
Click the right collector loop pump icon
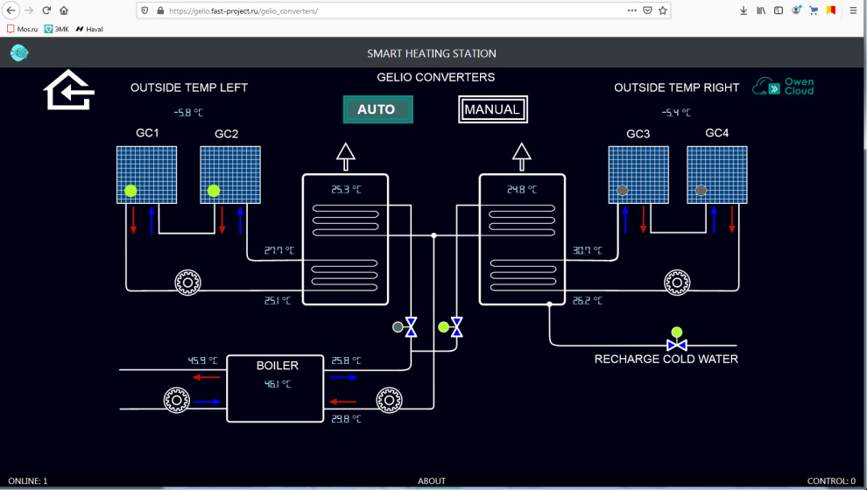coord(676,283)
